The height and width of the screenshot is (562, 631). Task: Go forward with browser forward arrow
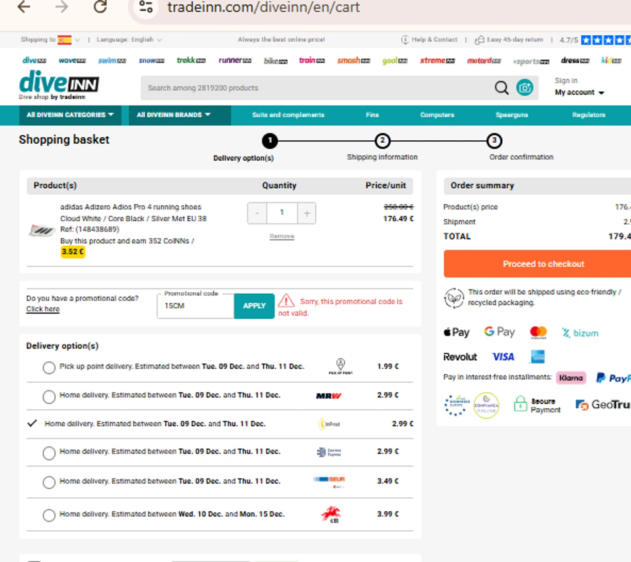(x=61, y=7)
